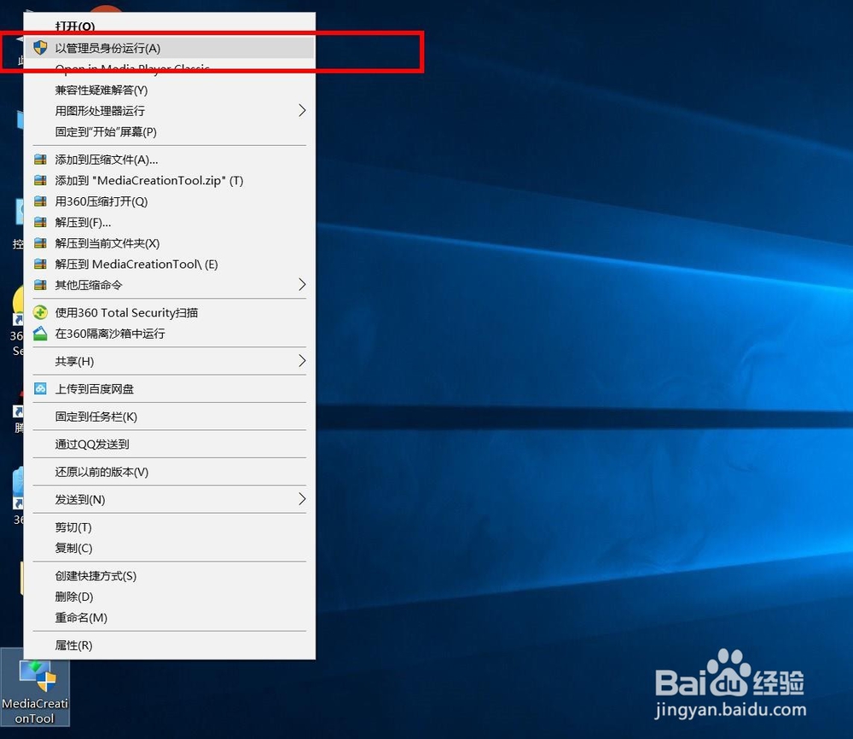Choose 固定到"开始"屏幕(P)

pos(169,131)
